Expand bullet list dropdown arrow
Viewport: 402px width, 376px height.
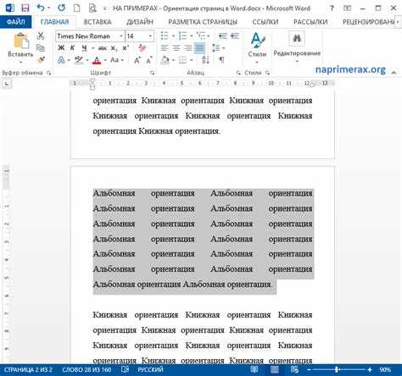173,36
